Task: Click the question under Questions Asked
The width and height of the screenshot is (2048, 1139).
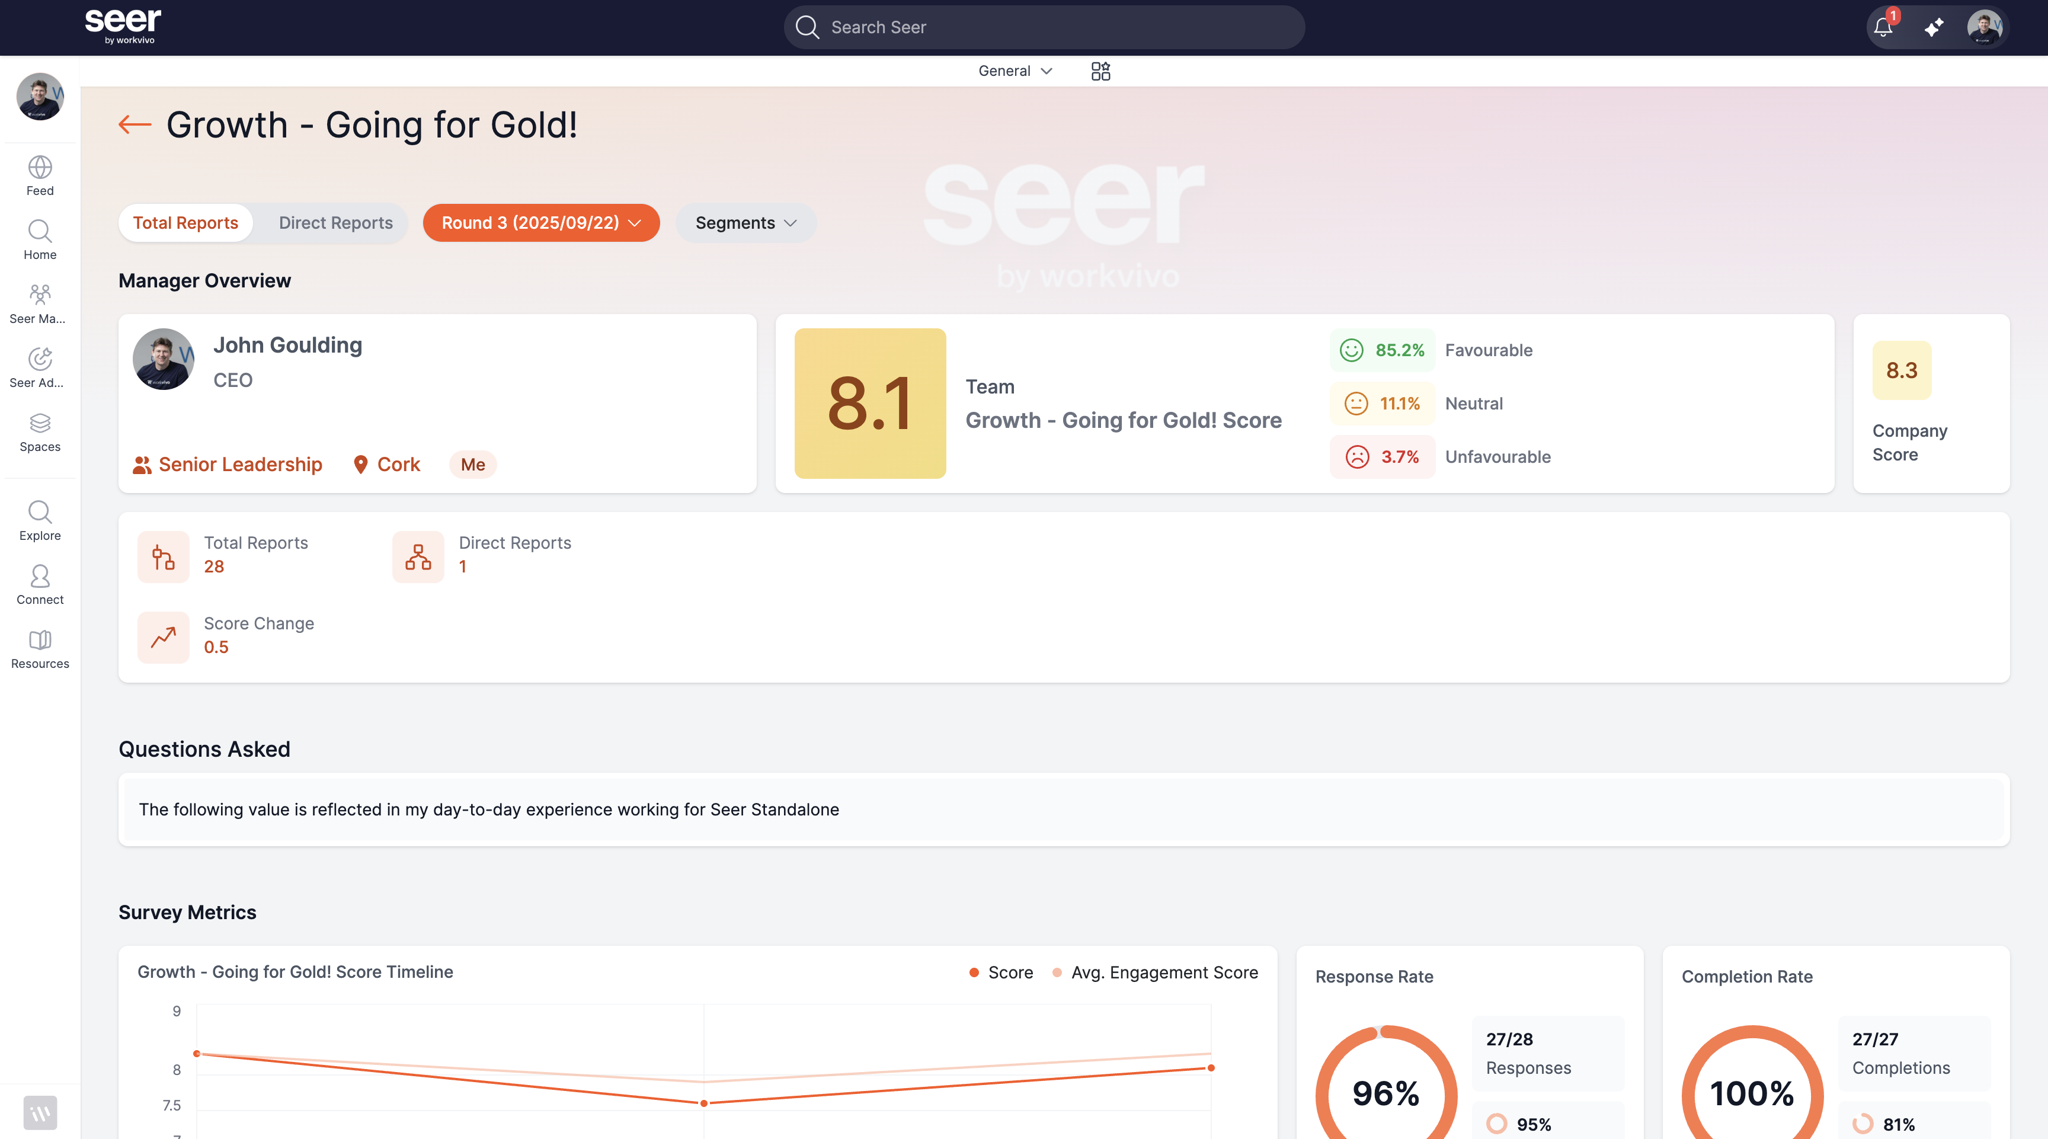Action: [1064, 809]
